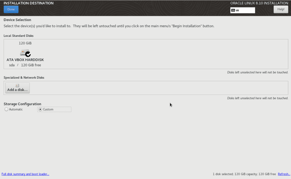Click the Add a disk... button

tap(17, 88)
